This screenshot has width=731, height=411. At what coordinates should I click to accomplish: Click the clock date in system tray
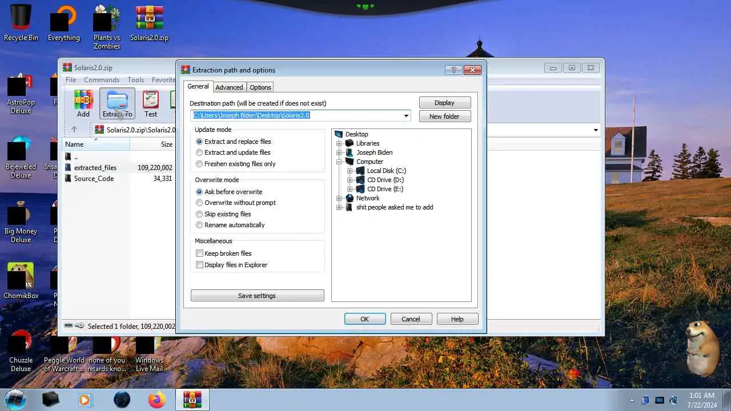click(702, 405)
